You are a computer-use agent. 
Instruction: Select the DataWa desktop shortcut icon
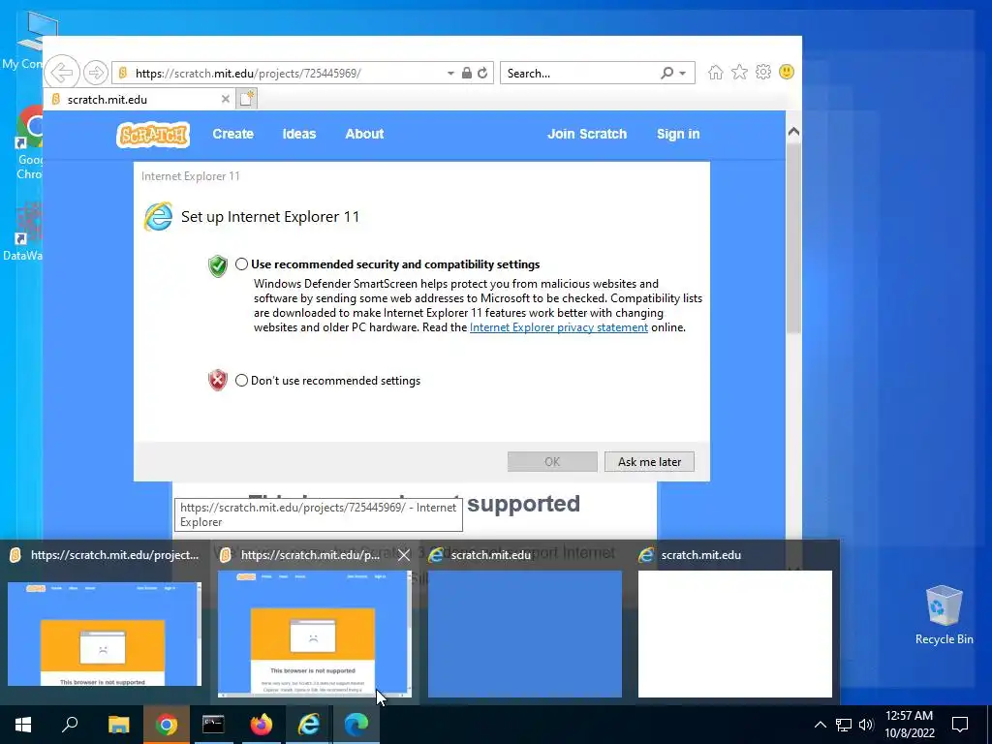pos(23,231)
